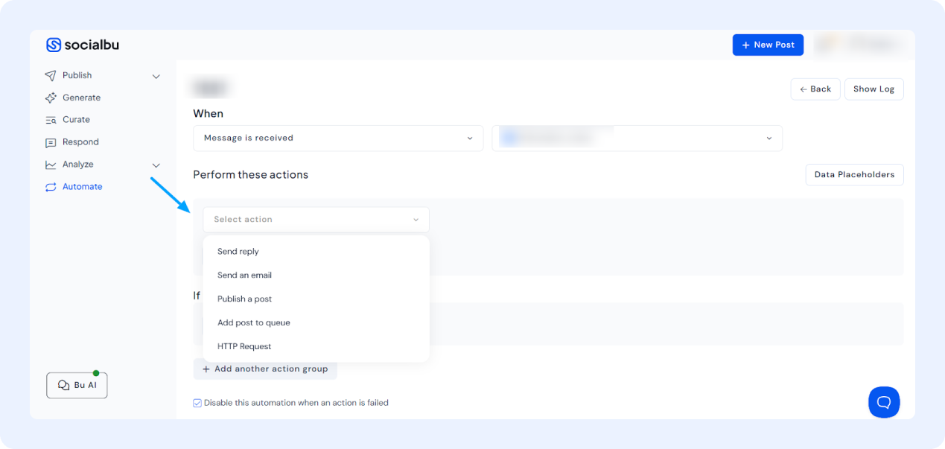Click the Curate search-list icon
The image size is (945, 449).
point(51,120)
